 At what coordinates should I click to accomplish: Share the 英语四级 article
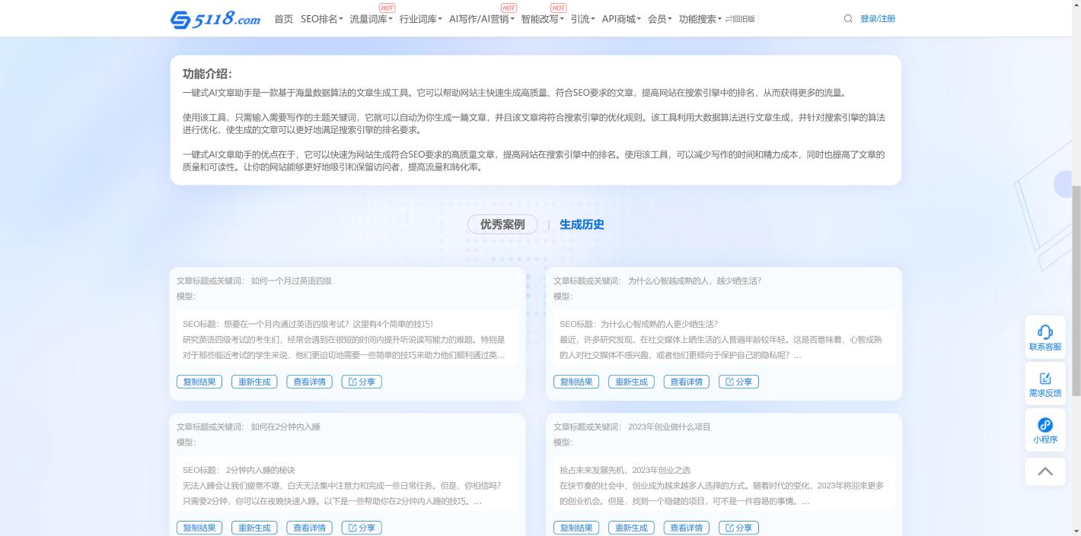coord(362,382)
